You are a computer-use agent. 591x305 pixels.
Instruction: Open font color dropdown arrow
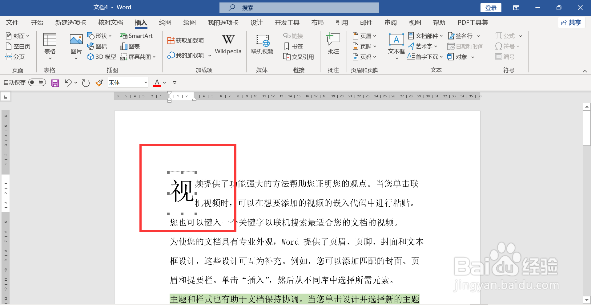164,83
